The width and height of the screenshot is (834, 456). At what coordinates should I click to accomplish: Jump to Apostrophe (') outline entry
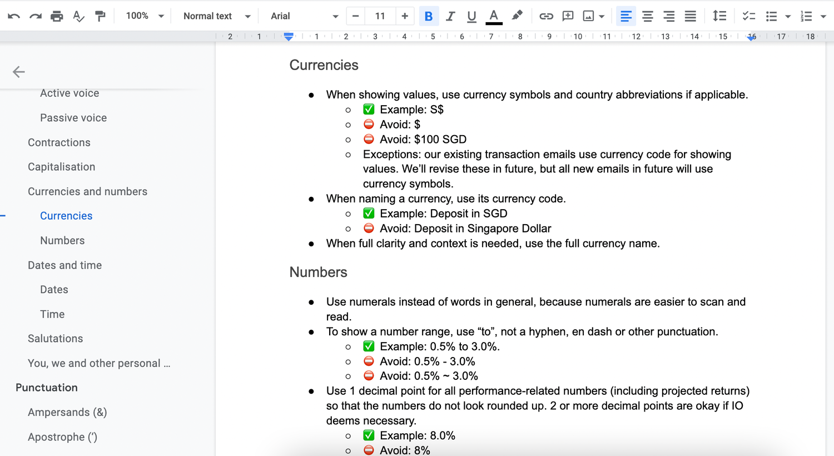tap(62, 437)
